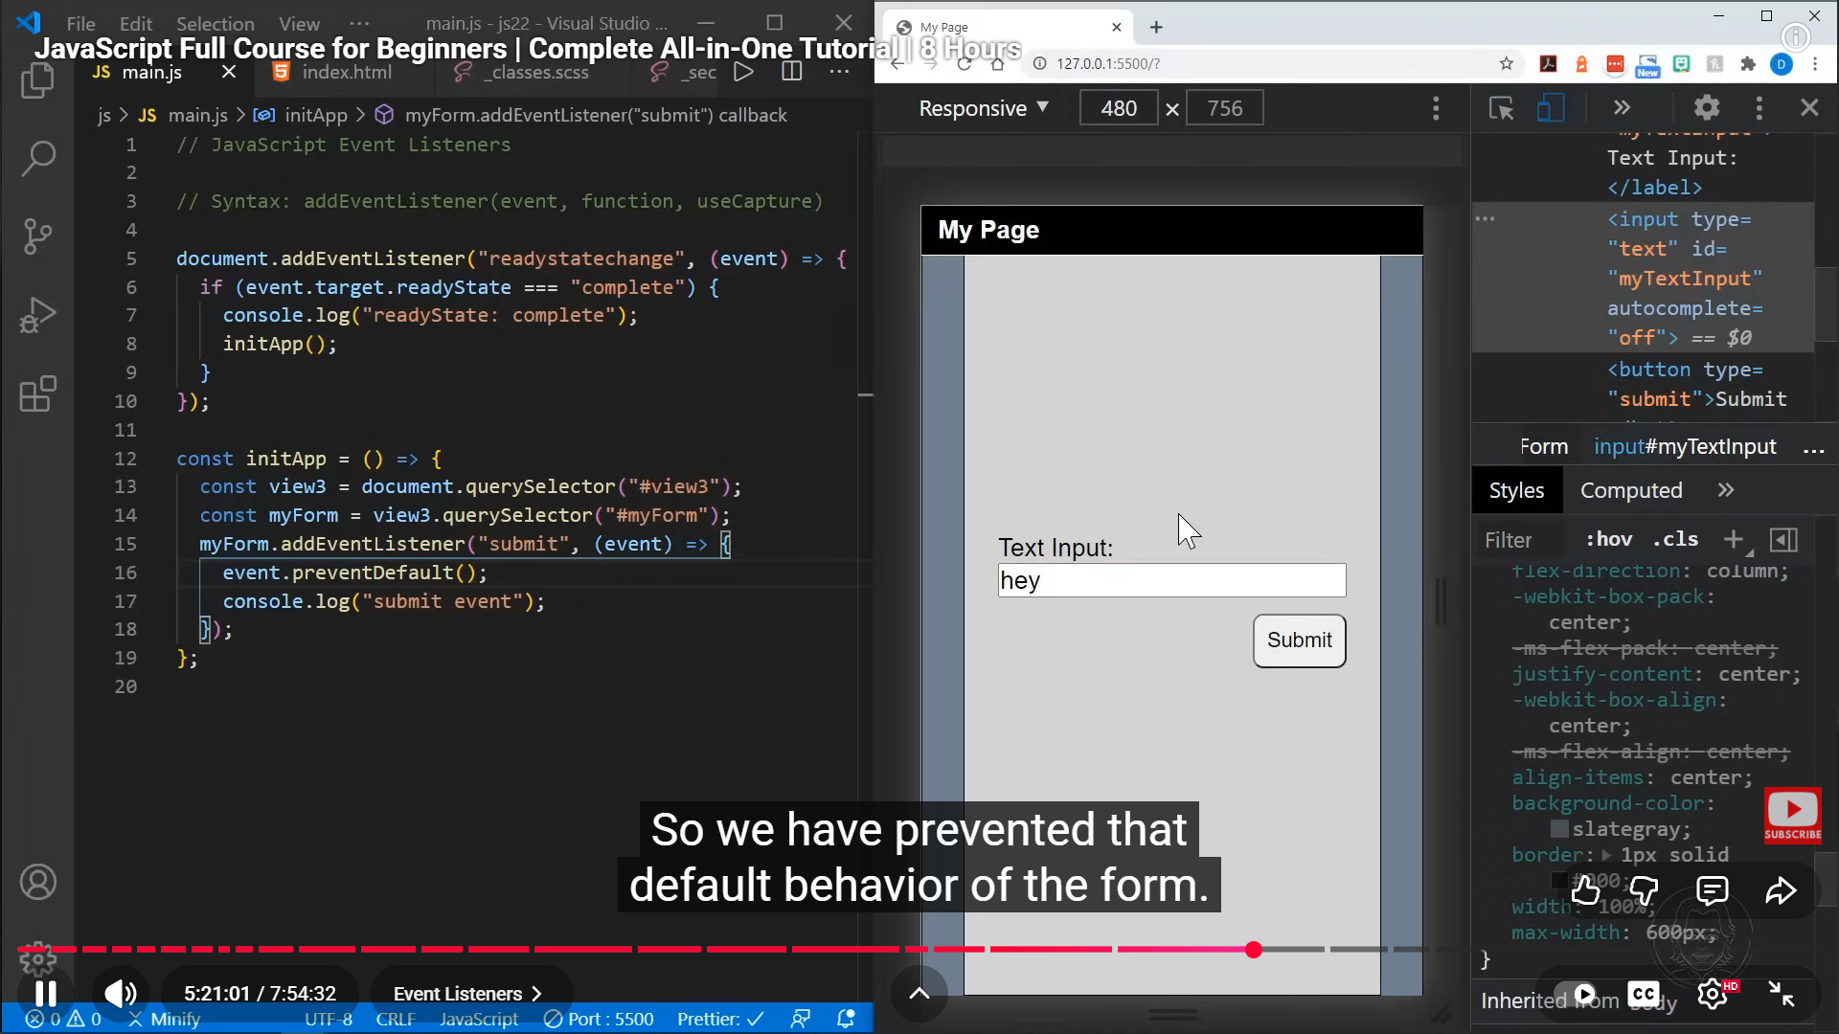Open the VS Code Explorer icon

37,81
